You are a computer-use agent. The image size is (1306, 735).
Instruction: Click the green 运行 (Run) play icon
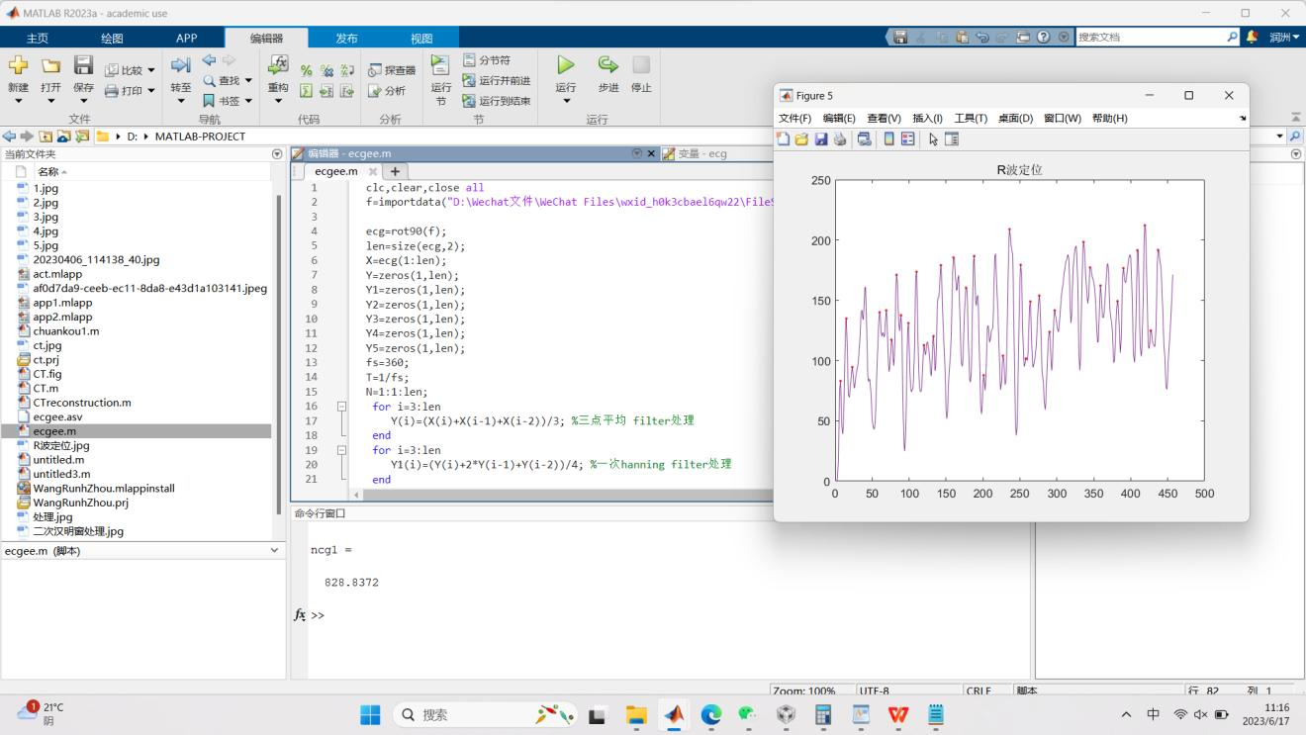565,65
